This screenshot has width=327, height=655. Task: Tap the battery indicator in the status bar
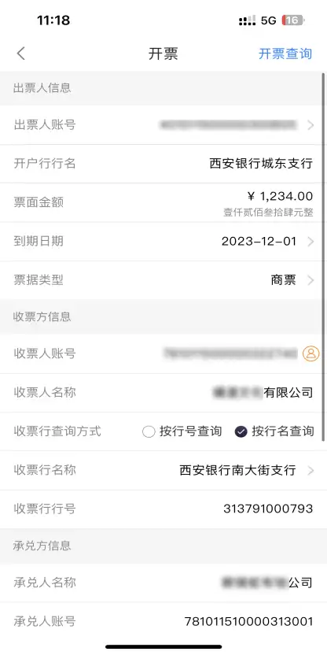[293, 20]
